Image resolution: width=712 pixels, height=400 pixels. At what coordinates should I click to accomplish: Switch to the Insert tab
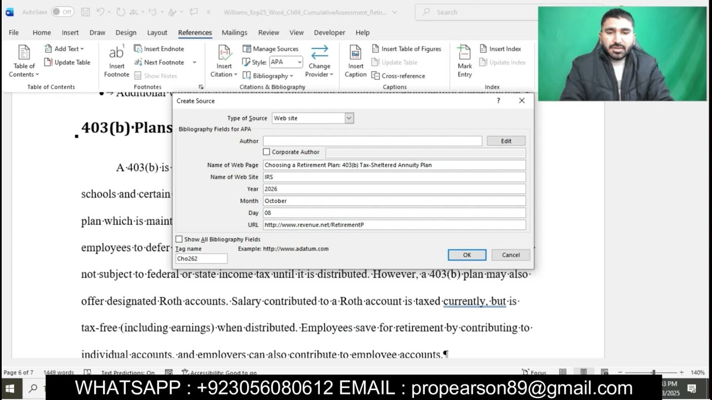click(70, 33)
